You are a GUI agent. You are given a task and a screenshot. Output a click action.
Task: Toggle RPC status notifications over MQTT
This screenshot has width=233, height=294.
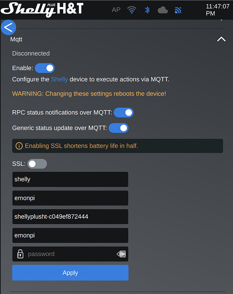[124, 113]
